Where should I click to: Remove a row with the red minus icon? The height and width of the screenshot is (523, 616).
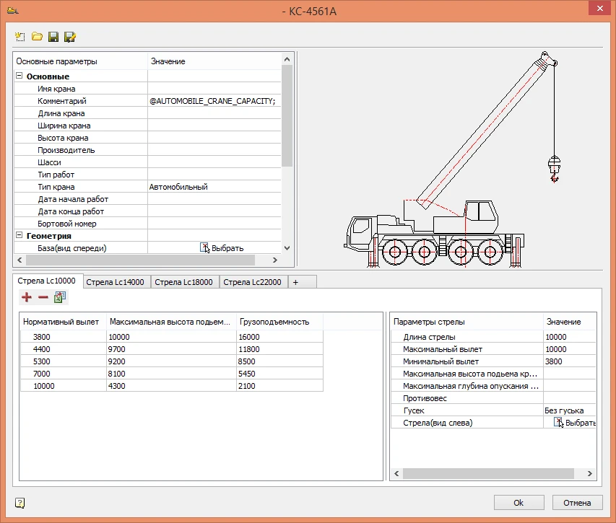(43, 297)
